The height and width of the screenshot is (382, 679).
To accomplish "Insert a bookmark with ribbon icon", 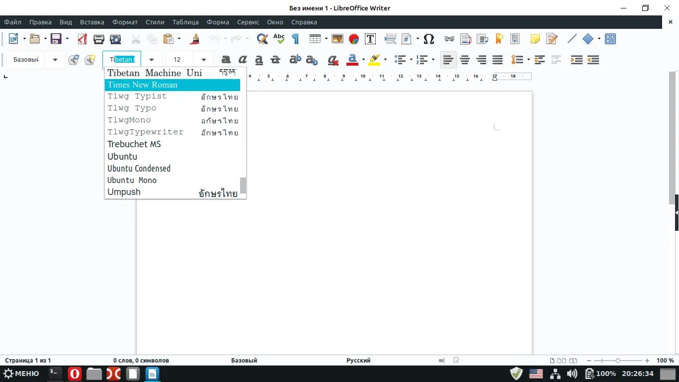I will pyautogui.click(x=499, y=39).
